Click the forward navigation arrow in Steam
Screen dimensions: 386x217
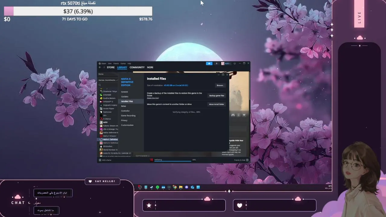coord(104,68)
